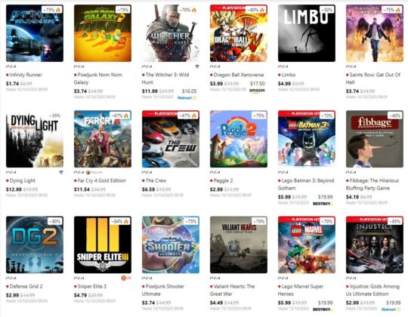Open The Crew game cover image
This screenshot has width=408, height=317.
(171, 139)
